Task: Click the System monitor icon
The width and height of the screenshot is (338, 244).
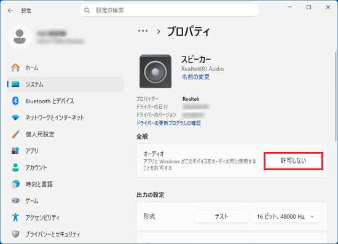Action: coord(15,84)
